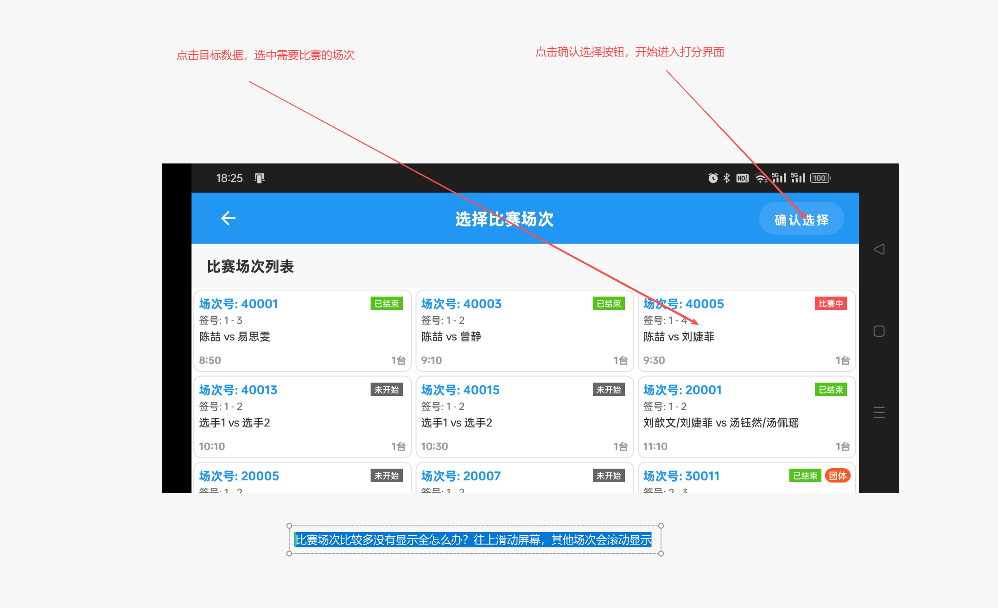998x608 pixels.
Task: Tap the battery 100 indicator icon
Action: [820, 178]
